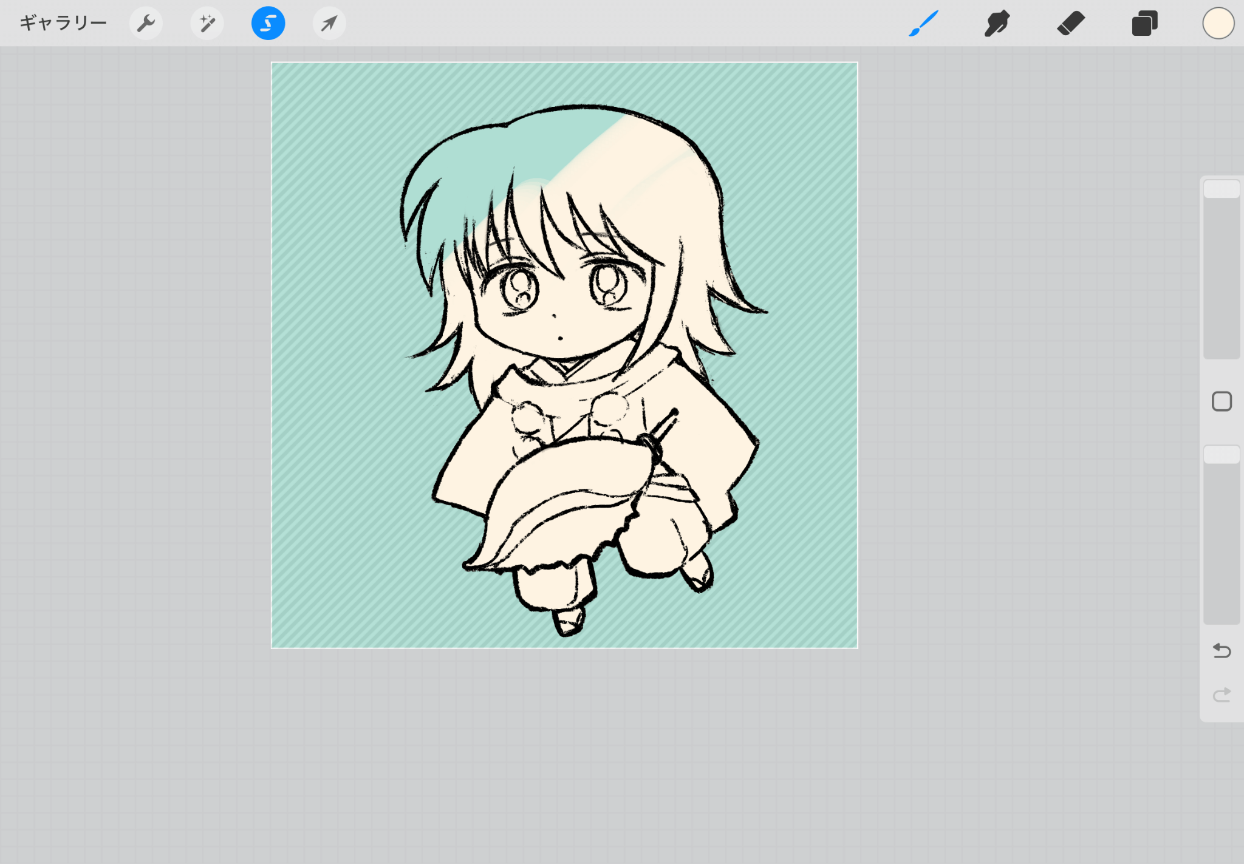Open the Layers panel
Screen dimensions: 1244x864
(x=1144, y=24)
